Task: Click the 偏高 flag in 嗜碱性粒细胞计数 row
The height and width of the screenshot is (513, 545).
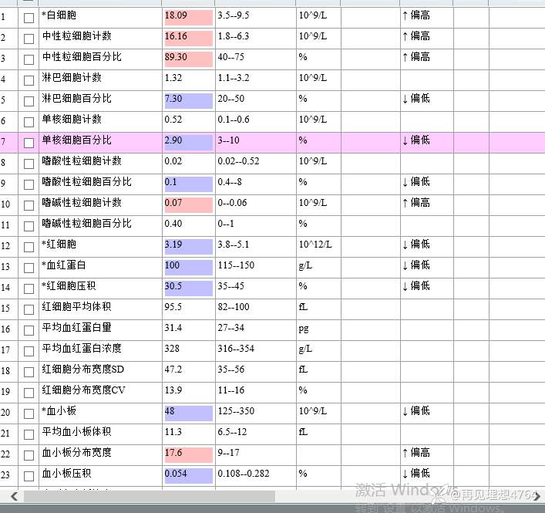Action: (416, 203)
